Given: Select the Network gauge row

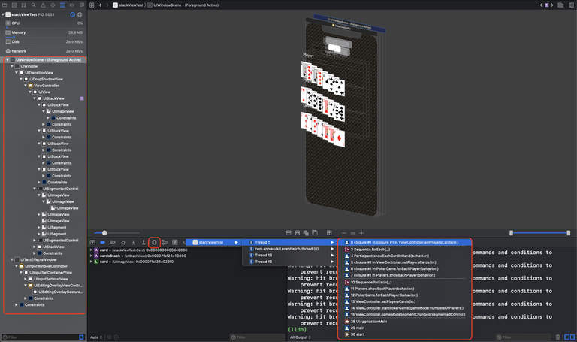Looking at the screenshot, I should (44, 51).
